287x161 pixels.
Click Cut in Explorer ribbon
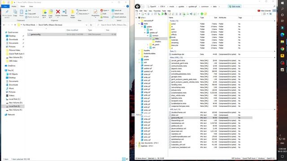(28, 11)
